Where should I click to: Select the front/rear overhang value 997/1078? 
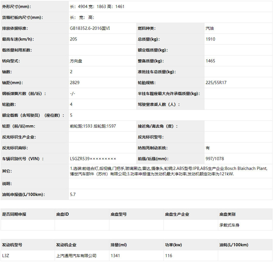pos(215,159)
